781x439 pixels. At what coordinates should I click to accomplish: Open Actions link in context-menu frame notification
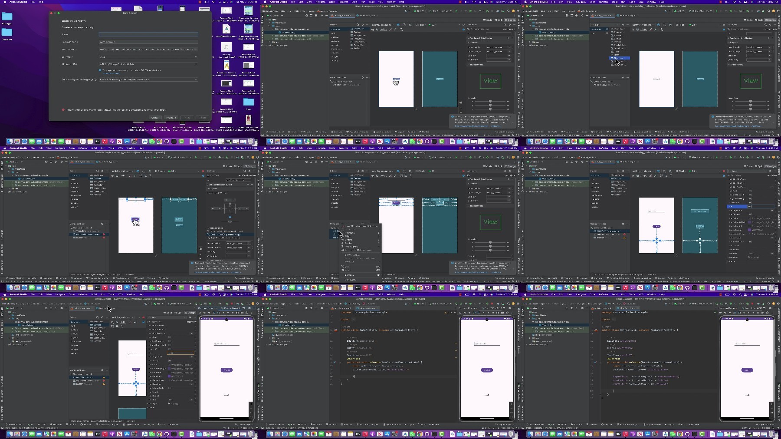[496, 272]
